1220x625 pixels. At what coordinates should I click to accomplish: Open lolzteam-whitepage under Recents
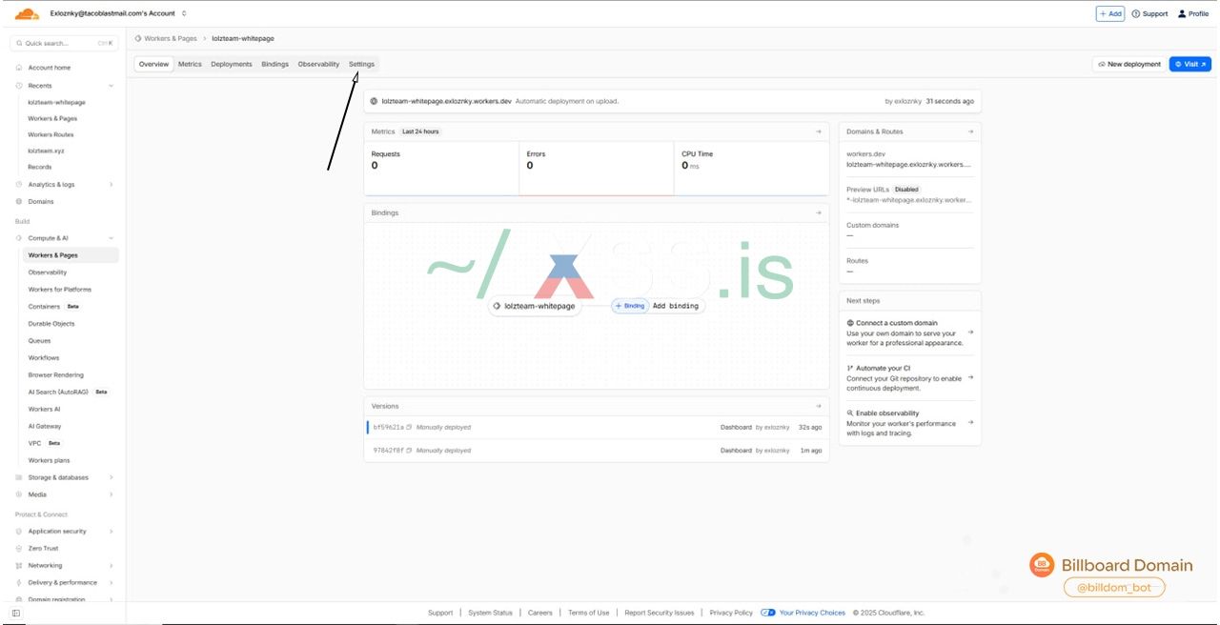(56, 102)
